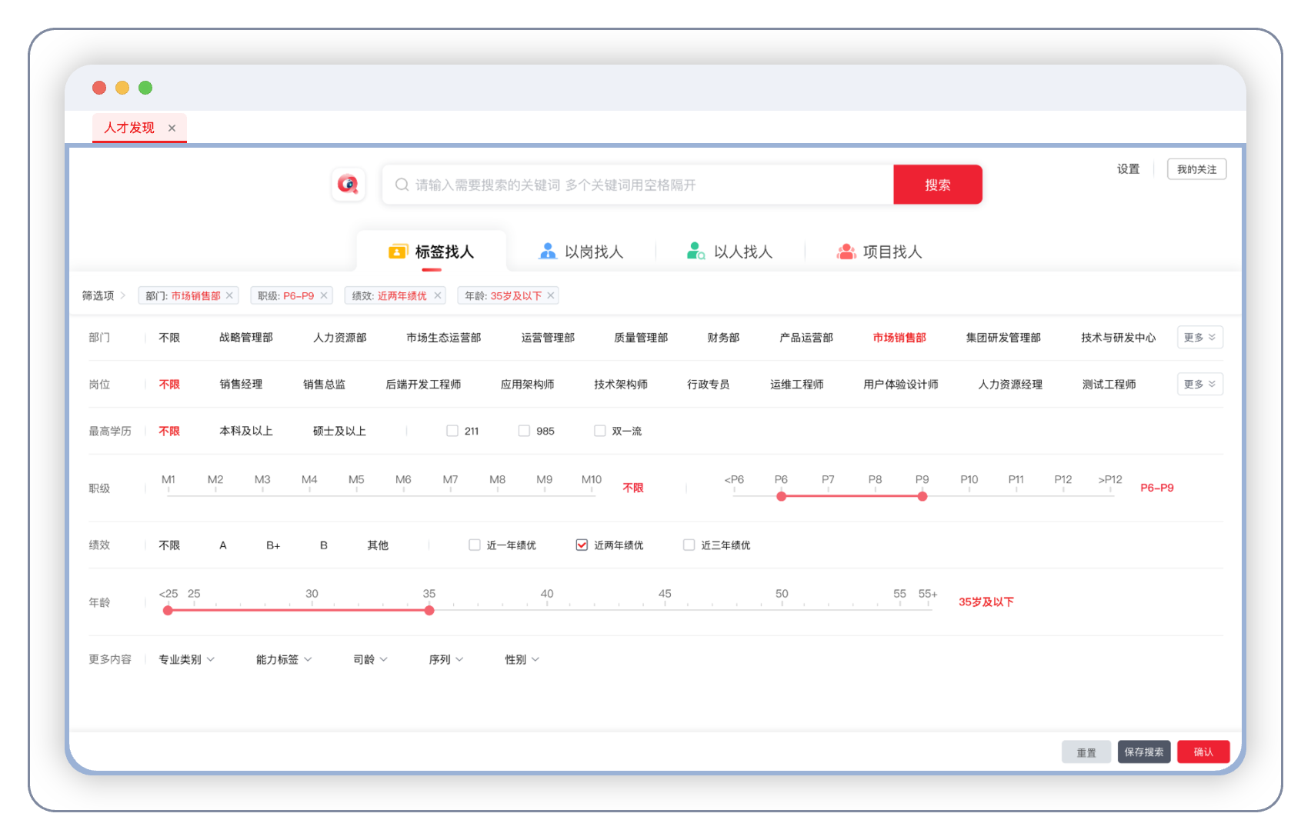Close the 人才发现 tab
This screenshot has height=840, width=1311.
click(x=172, y=128)
